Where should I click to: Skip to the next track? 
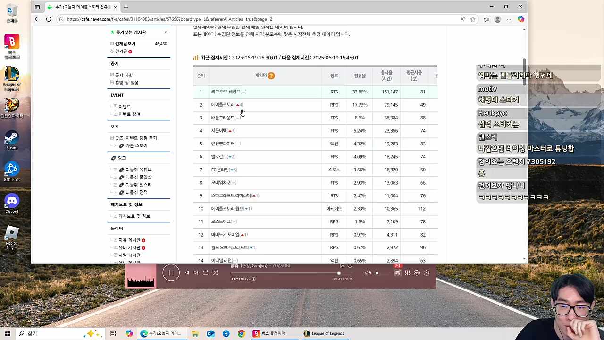196,272
